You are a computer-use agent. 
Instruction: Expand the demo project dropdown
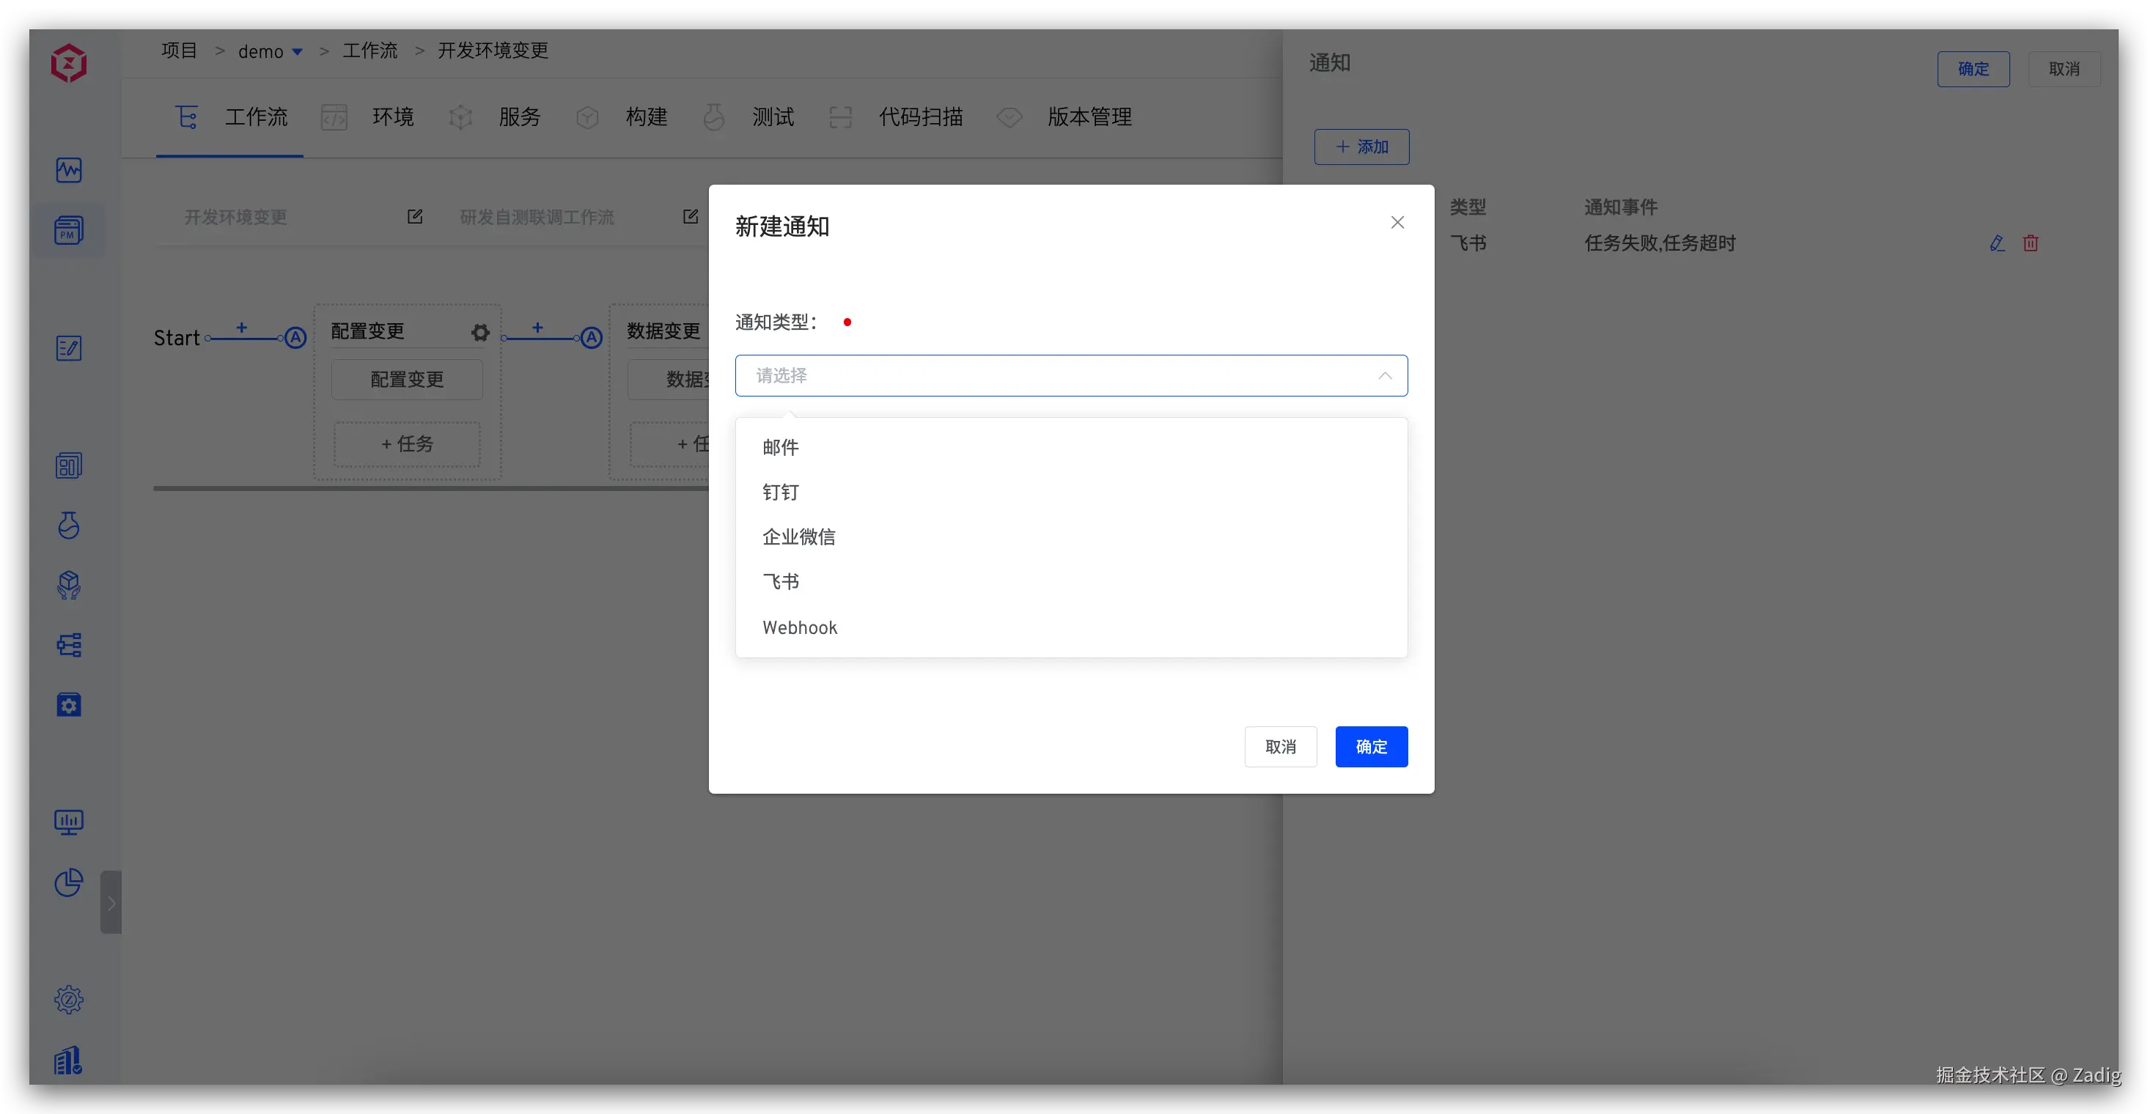tap(297, 52)
